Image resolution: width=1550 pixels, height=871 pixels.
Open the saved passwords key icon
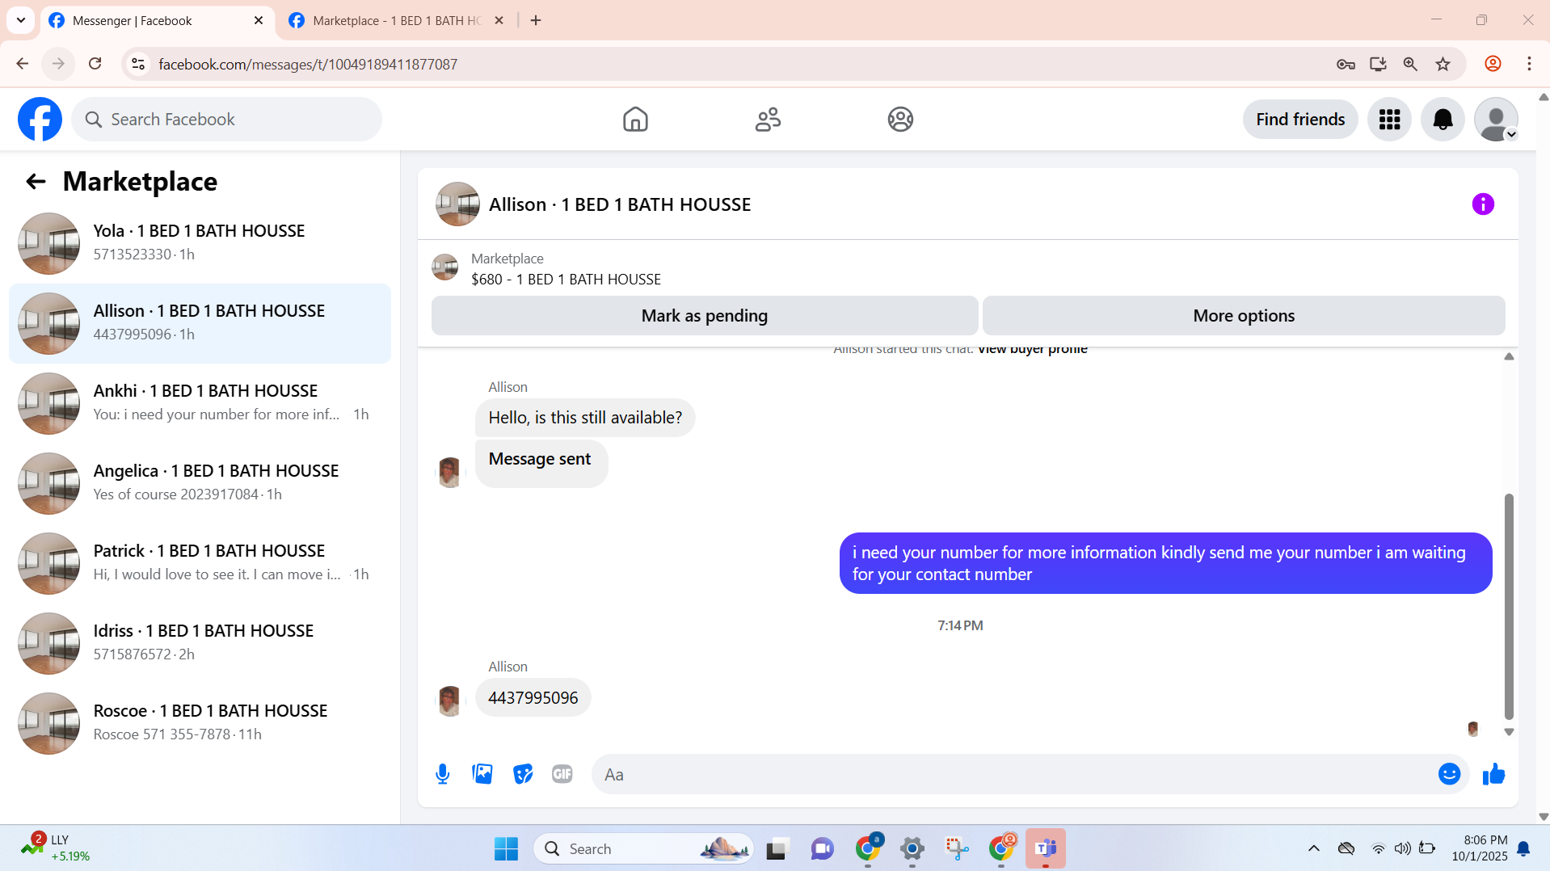point(1346,64)
